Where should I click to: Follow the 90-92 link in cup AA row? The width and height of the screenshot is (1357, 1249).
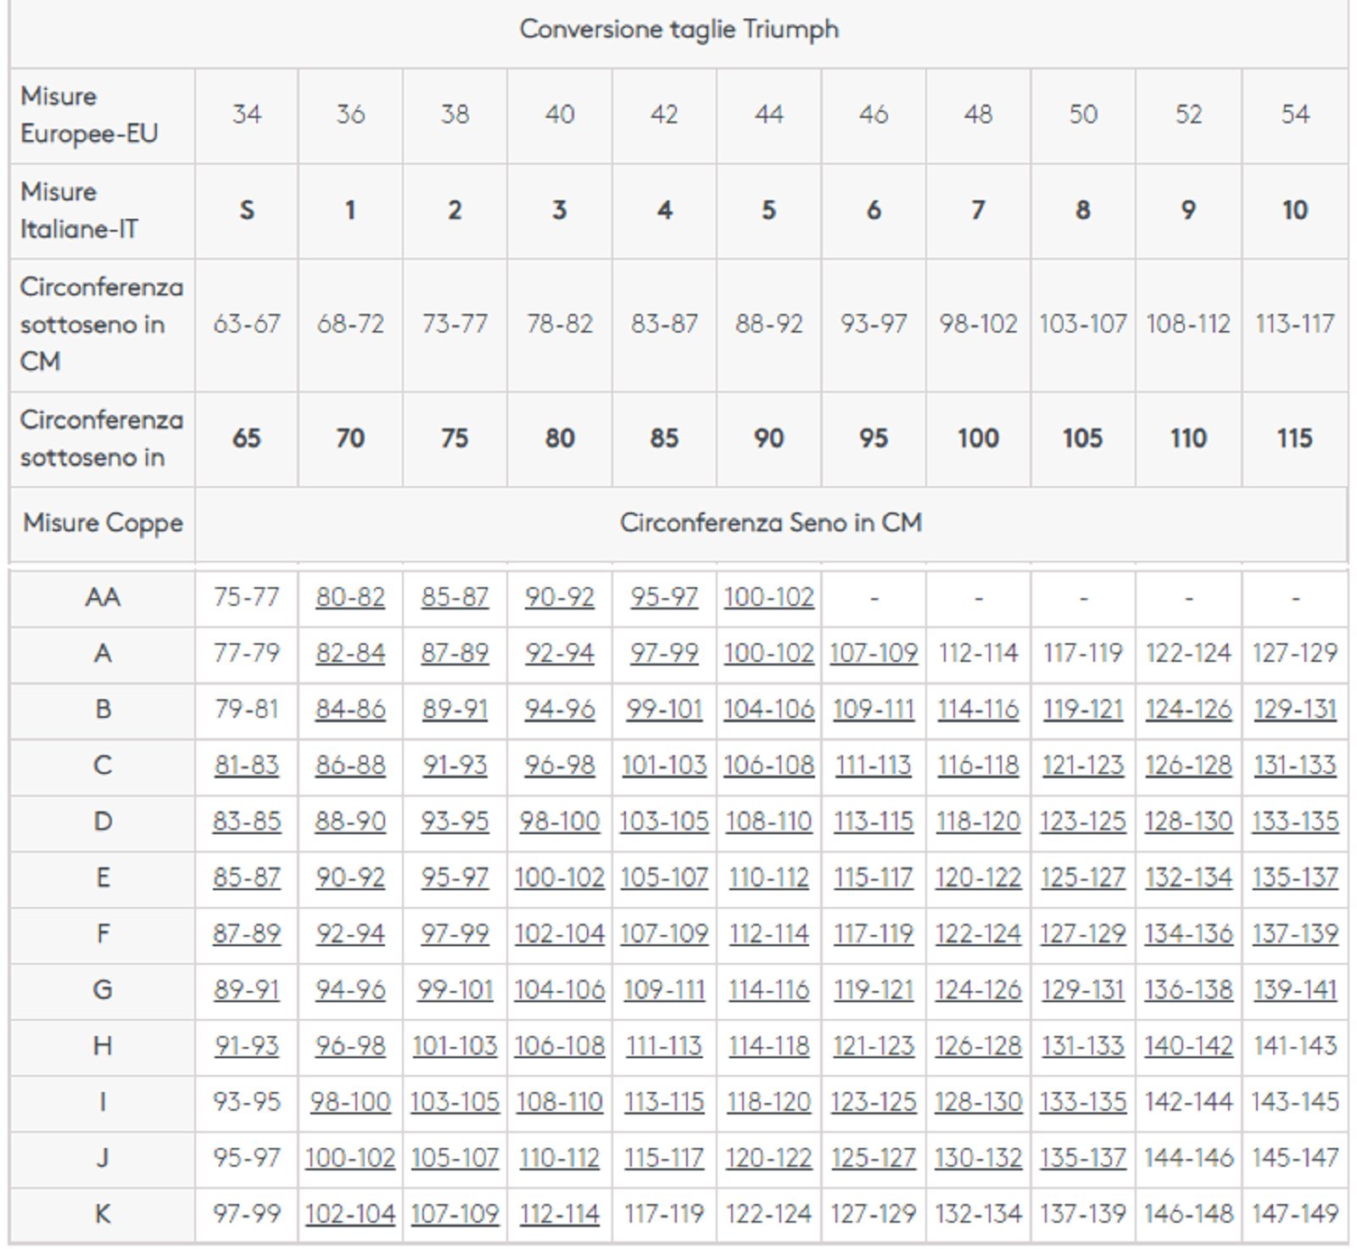coord(559,597)
